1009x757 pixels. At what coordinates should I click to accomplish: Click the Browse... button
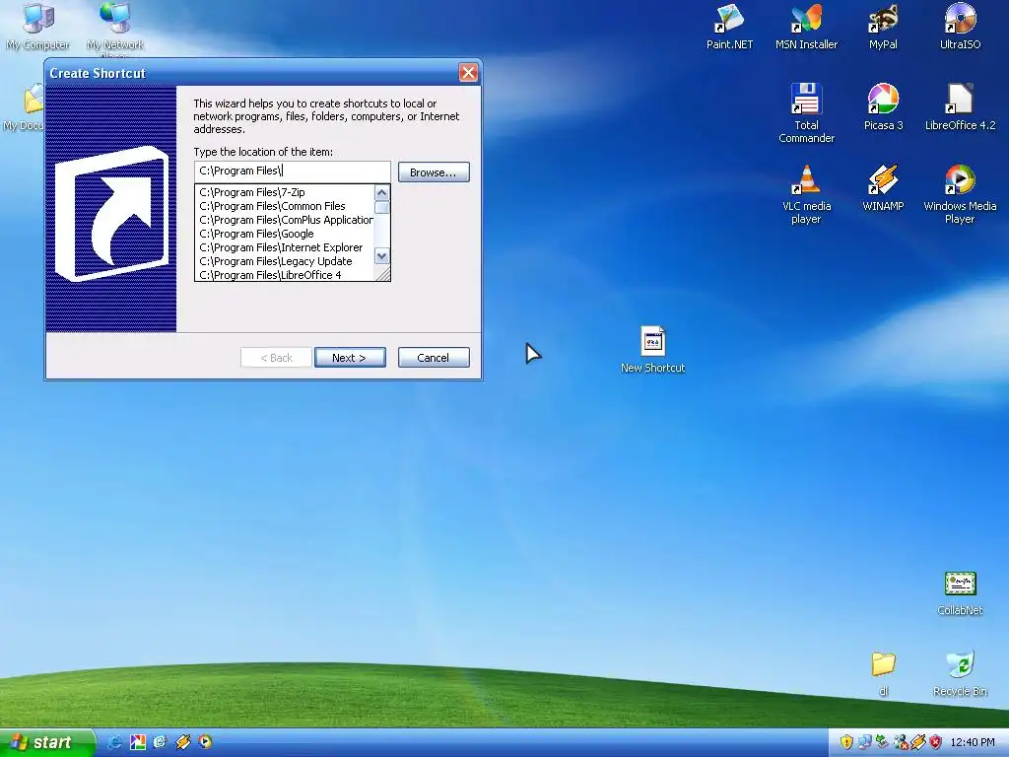click(434, 172)
